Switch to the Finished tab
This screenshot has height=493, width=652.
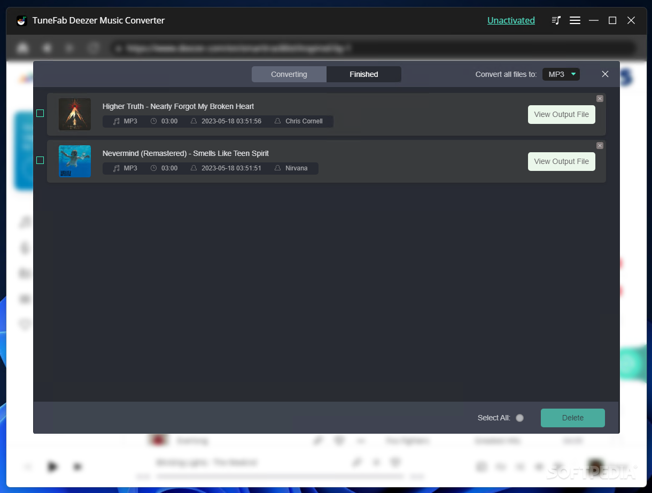click(364, 74)
